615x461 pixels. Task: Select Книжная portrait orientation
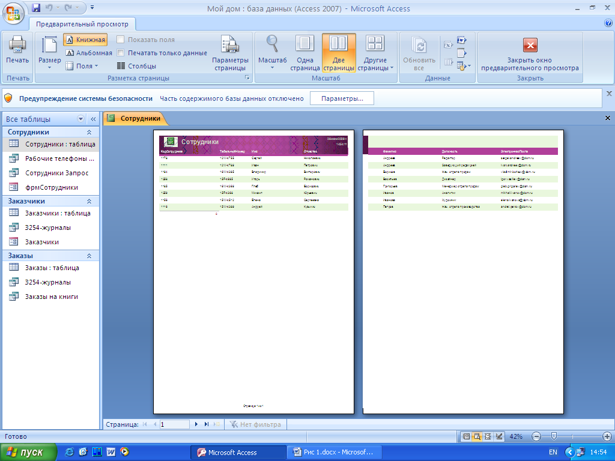point(85,40)
